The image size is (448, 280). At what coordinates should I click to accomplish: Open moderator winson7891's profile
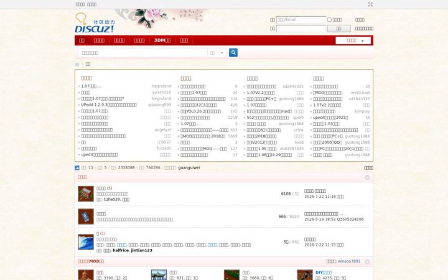point(349,261)
